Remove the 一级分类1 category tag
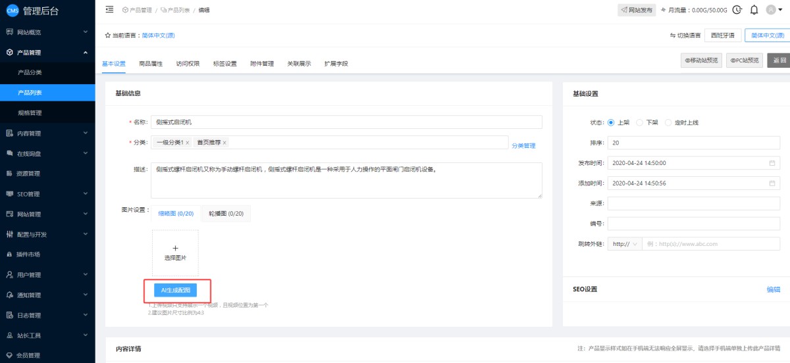The height and width of the screenshot is (363, 790). [188, 143]
